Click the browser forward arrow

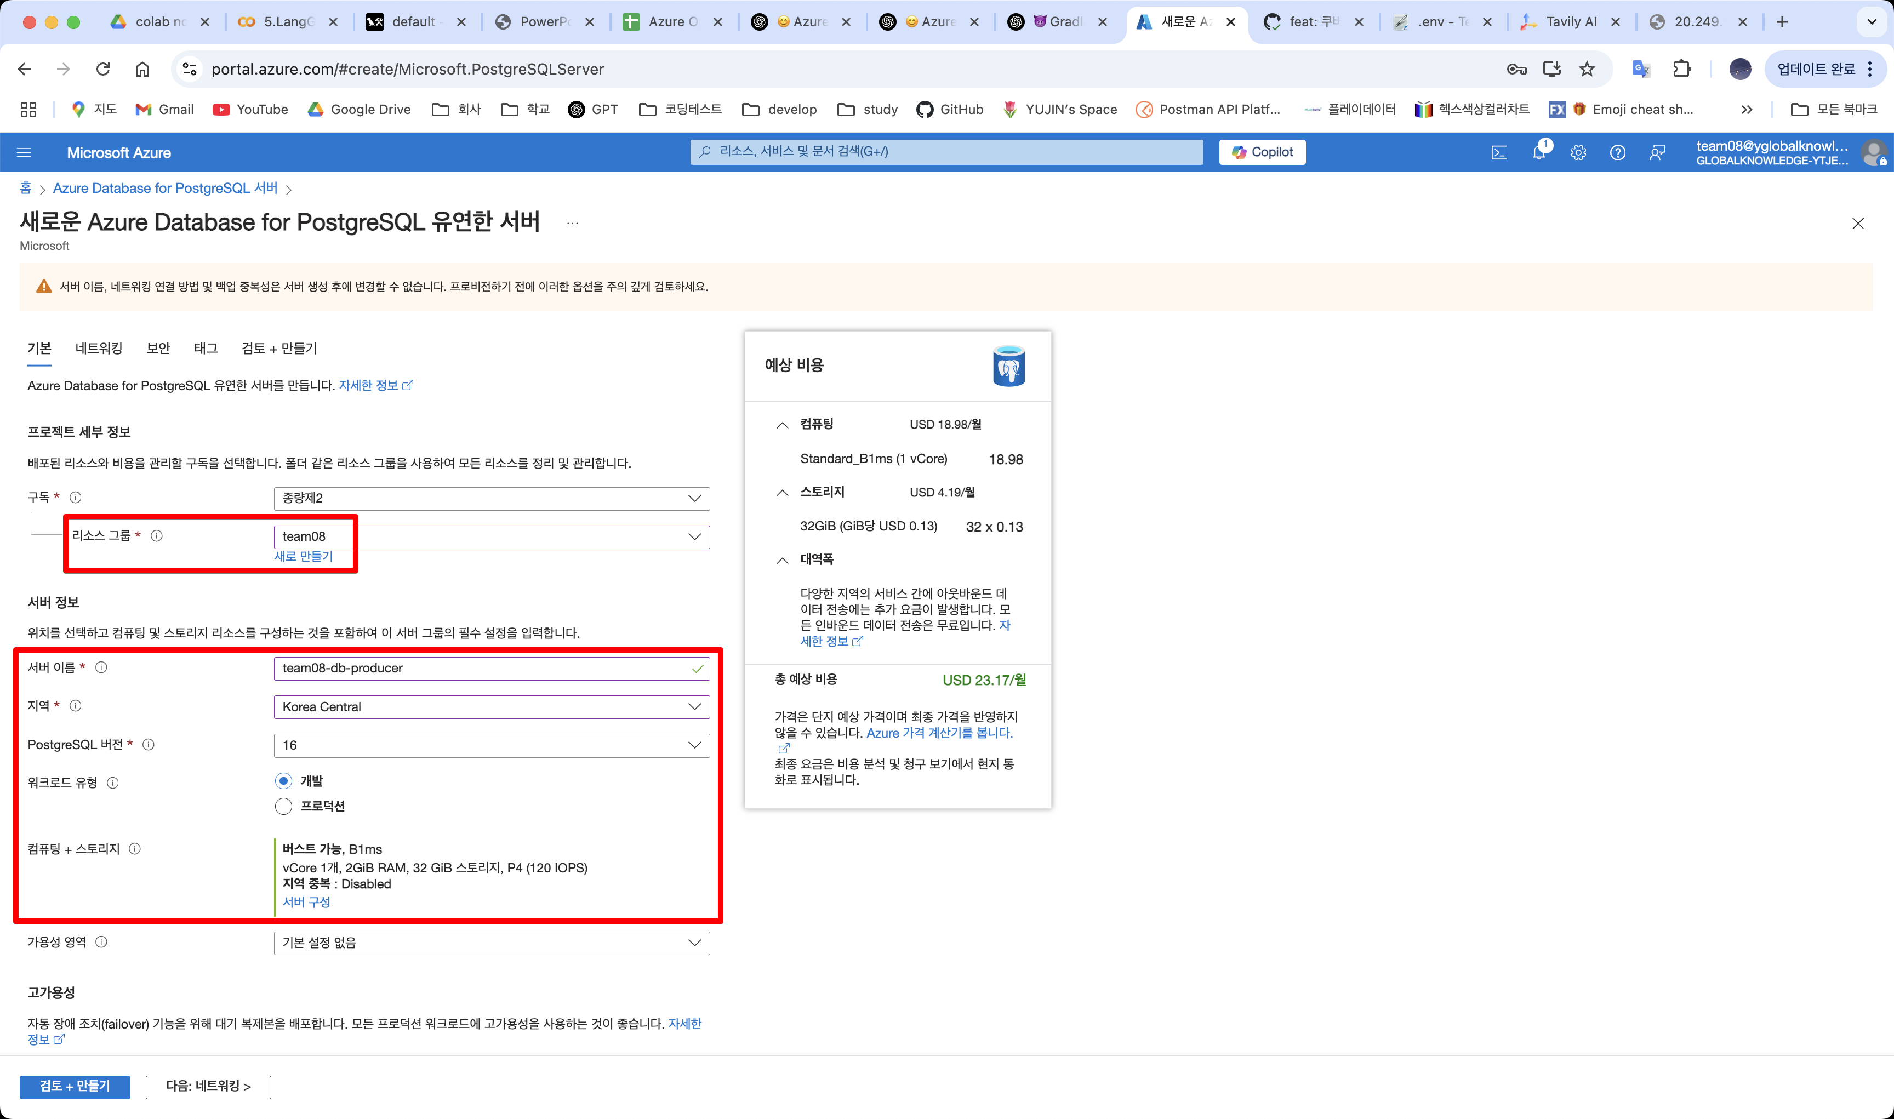tap(64, 70)
